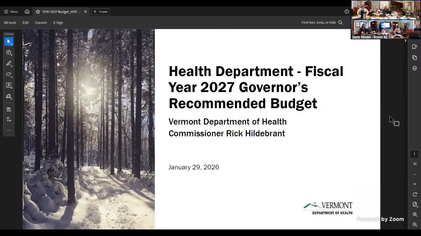This screenshot has width=421, height=236.
Task: Select the Selection arrow tool
Action: click(x=9, y=41)
